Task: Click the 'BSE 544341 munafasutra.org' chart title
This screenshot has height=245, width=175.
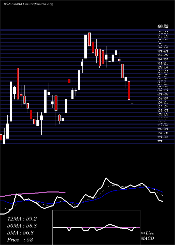Action: coord(28,4)
